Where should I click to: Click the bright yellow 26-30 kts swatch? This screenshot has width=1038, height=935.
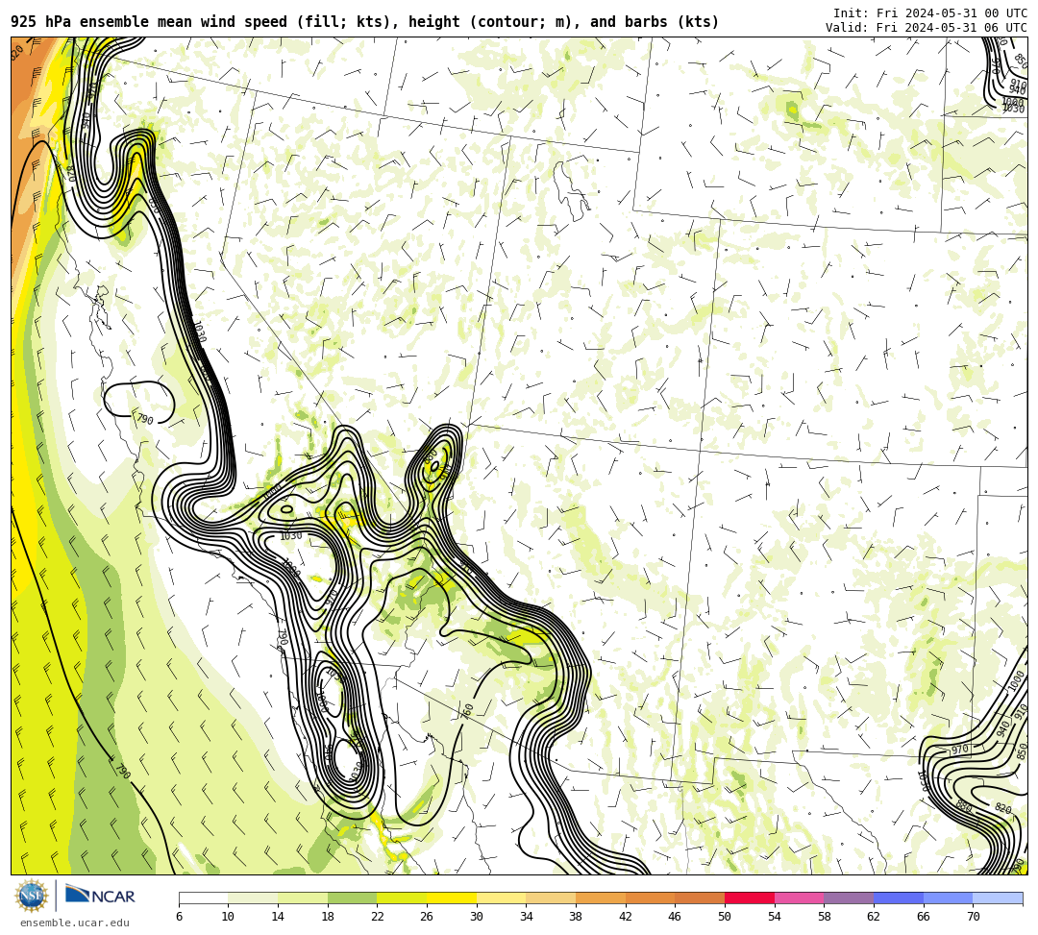click(x=452, y=898)
